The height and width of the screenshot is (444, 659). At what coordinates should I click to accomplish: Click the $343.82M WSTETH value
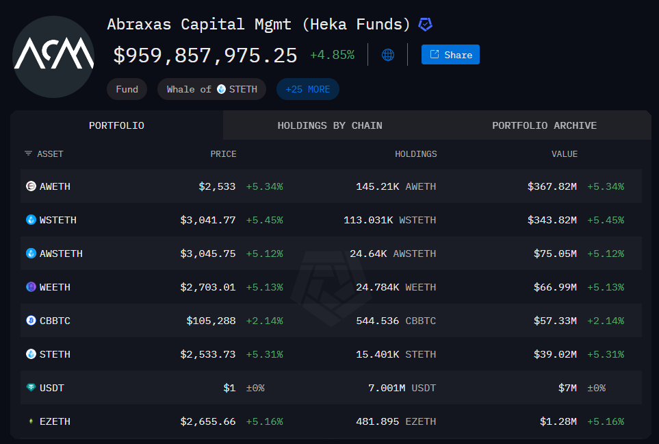(552, 220)
